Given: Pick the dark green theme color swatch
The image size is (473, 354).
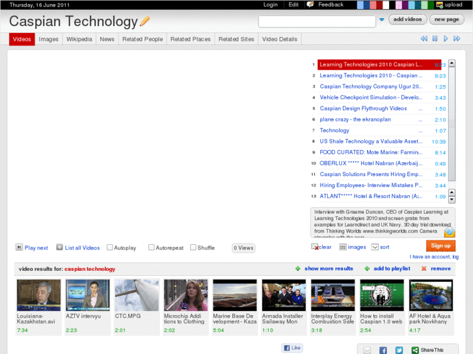Looking at the screenshot, I should click(431, 5).
